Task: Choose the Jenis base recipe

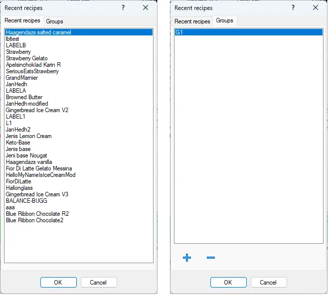Action: coord(79,149)
